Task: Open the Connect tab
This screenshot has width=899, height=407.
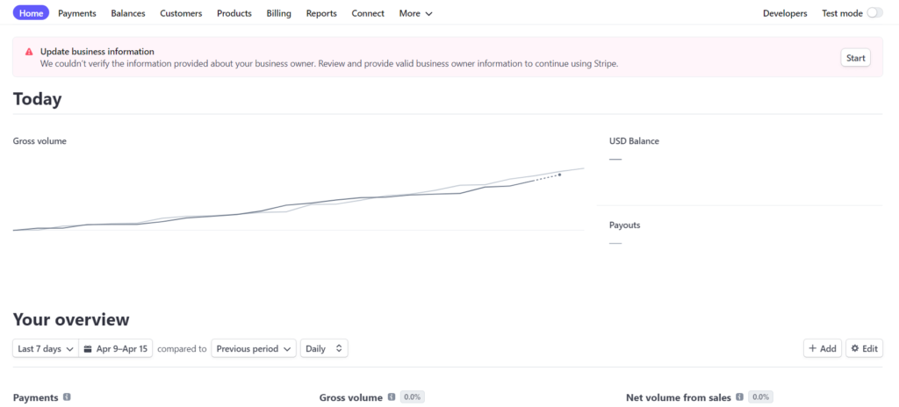Action: [368, 13]
